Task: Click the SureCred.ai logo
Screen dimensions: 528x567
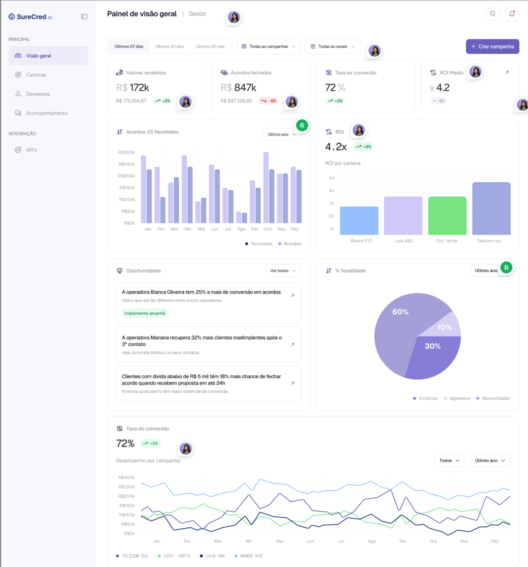Action: point(30,16)
